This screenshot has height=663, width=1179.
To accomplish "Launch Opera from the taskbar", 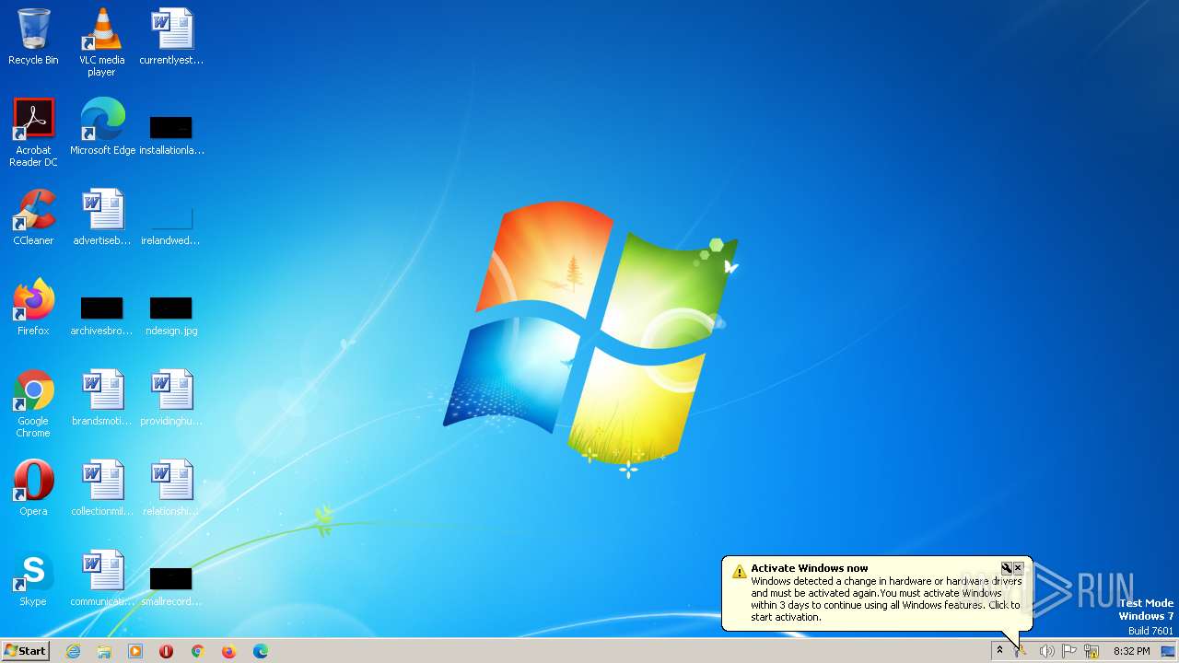I will [167, 651].
